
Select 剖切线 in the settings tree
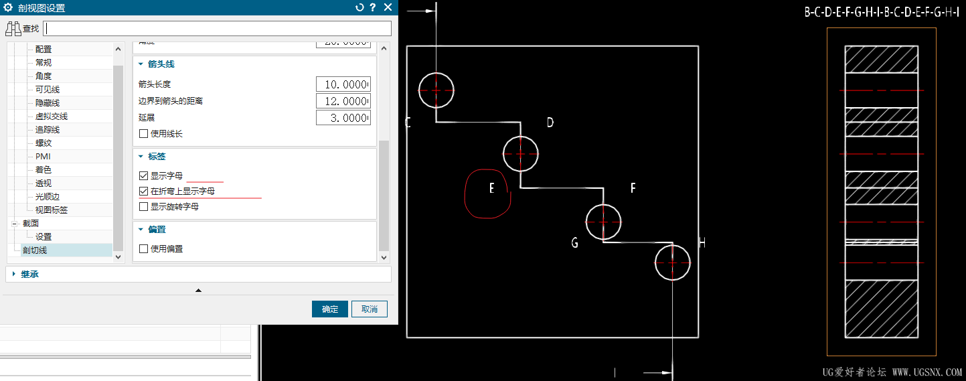point(35,250)
